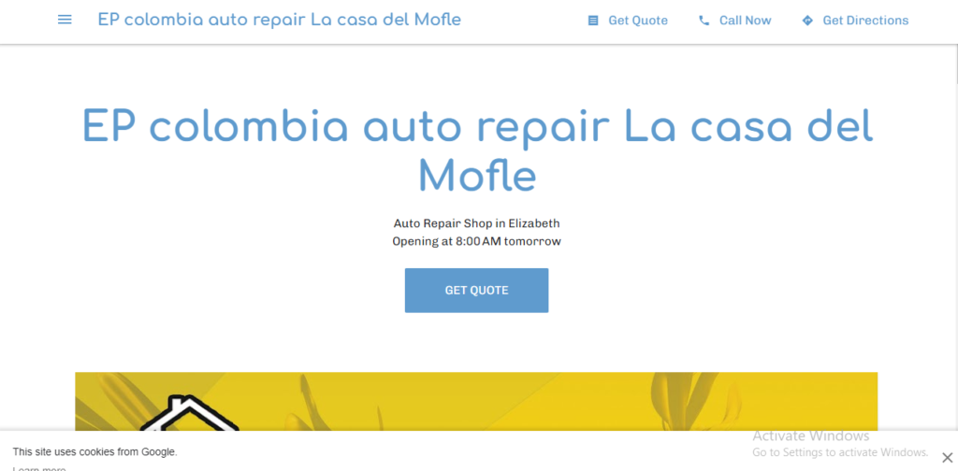Open the hamburger navigation menu
Viewport: 958px width, 471px height.
(65, 20)
